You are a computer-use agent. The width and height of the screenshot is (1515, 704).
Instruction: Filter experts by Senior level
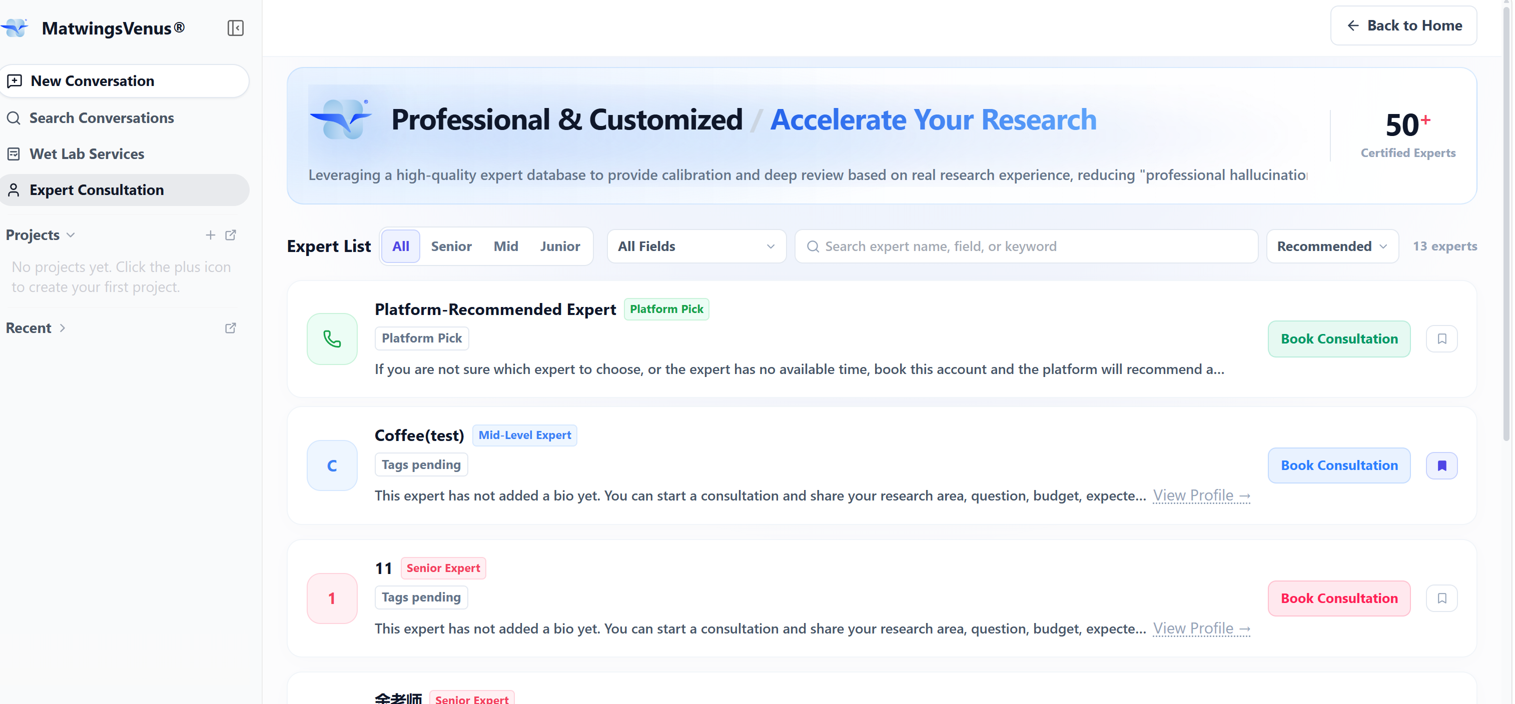pos(451,246)
